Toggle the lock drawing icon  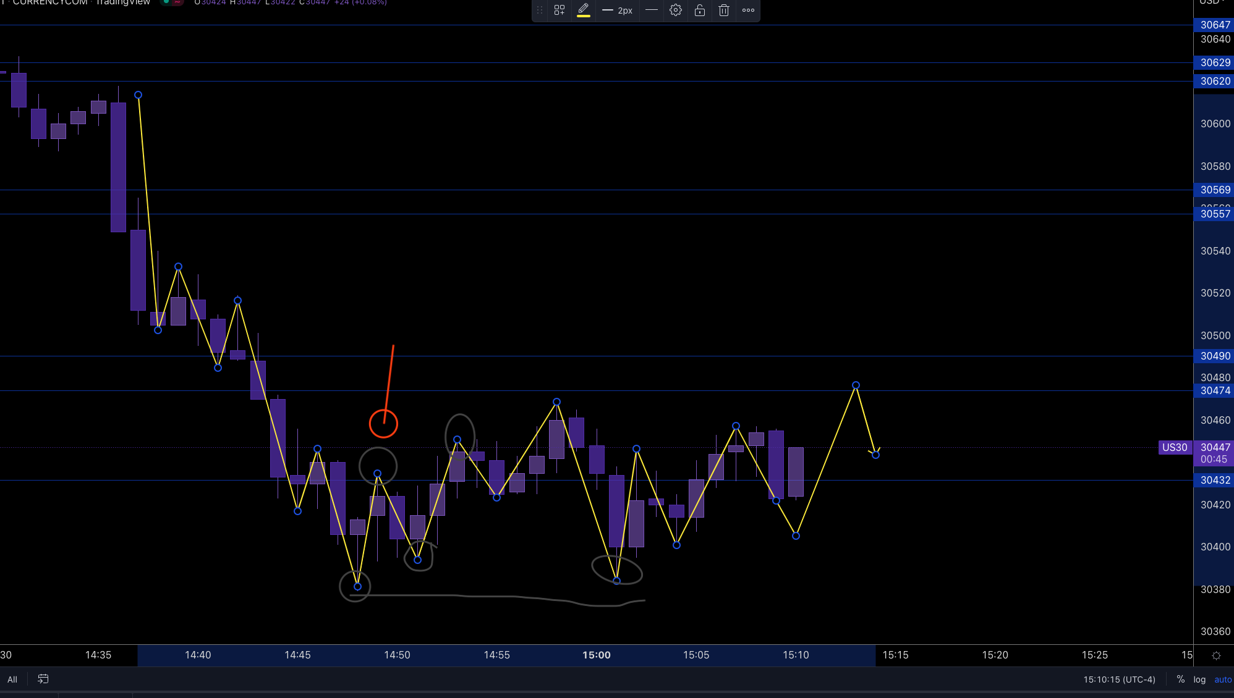tap(699, 11)
